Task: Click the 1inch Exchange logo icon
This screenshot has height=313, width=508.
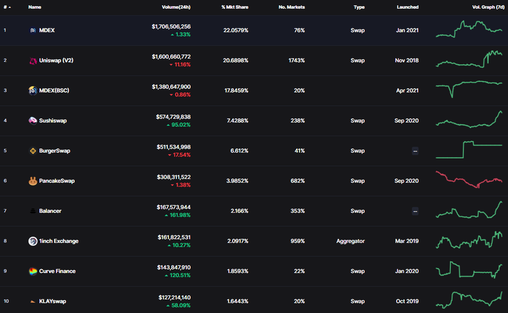Action: tap(33, 241)
